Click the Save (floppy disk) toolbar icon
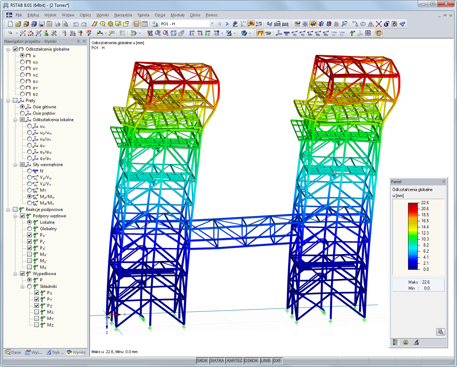457x367 pixels. [41, 24]
